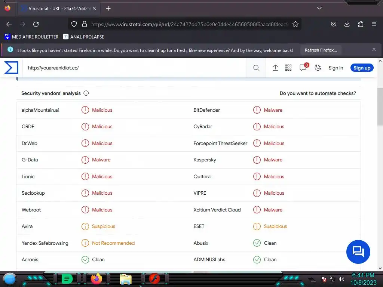Reload the page in Firefox
383x287 pixels.
[36, 24]
